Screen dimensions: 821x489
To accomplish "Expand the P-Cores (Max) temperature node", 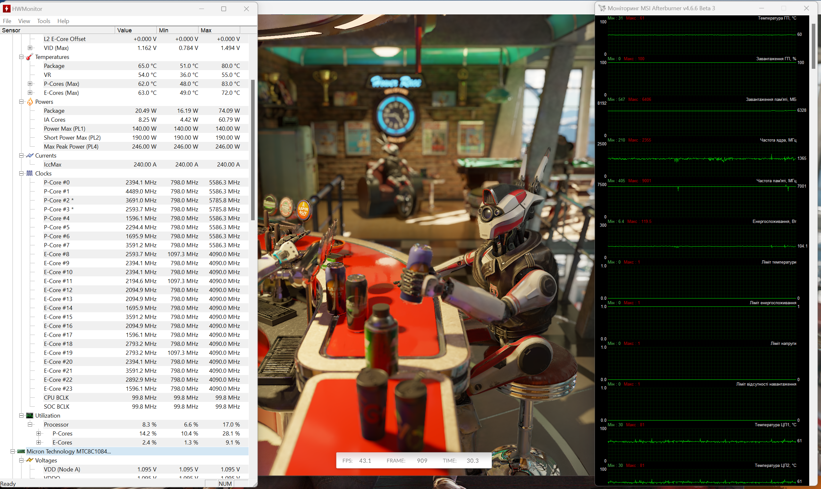I will tap(30, 84).
